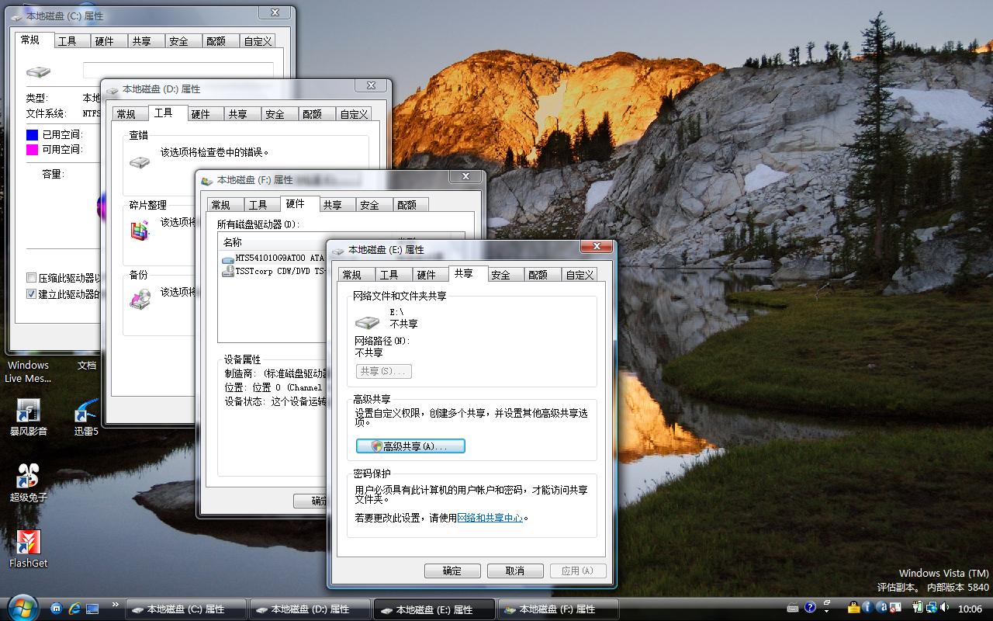This screenshot has height=621, width=993.
Task: Check the compress this drive checkbox in C: properties
Action: pyautogui.click(x=32, y=278)
